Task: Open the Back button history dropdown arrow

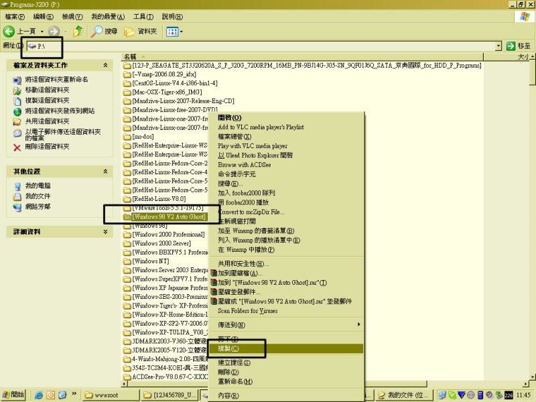Action: click(x=42, y=31)
